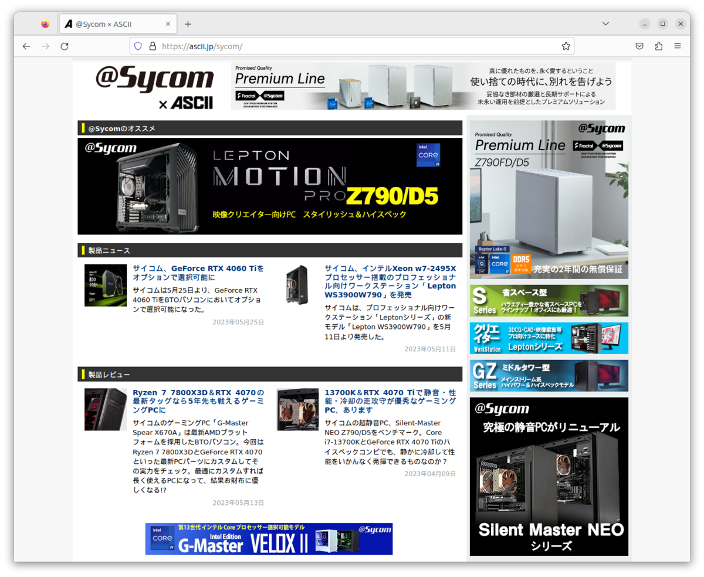Click the padlock site security icon
The height and width of the screenshot is (577, 704).
coord(153,46)
